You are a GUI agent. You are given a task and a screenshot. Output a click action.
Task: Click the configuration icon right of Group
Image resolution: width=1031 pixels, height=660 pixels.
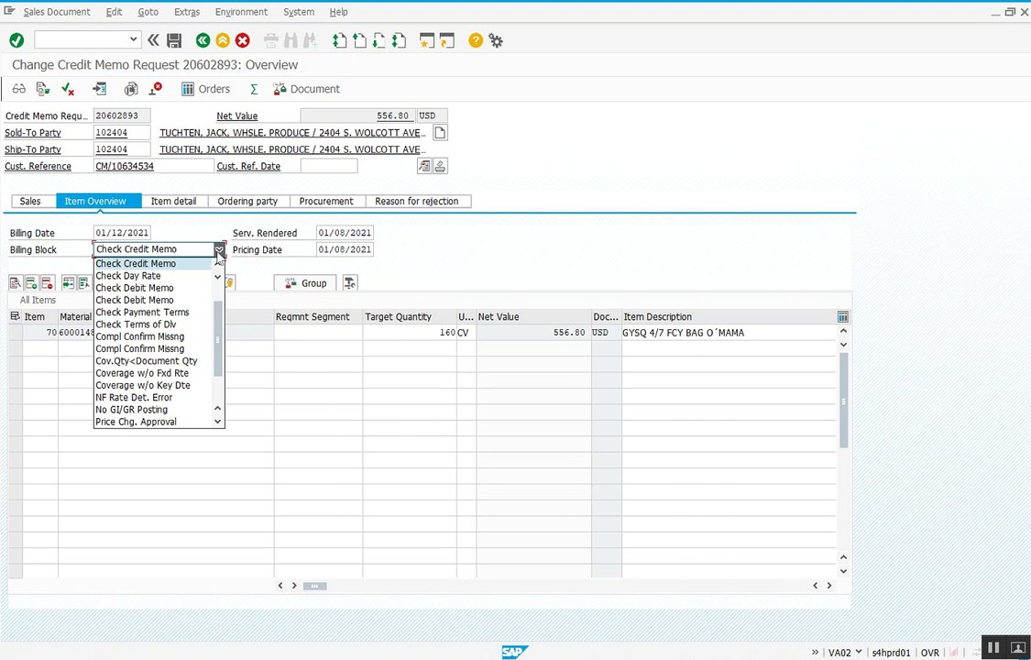click(x=350, y=283)
